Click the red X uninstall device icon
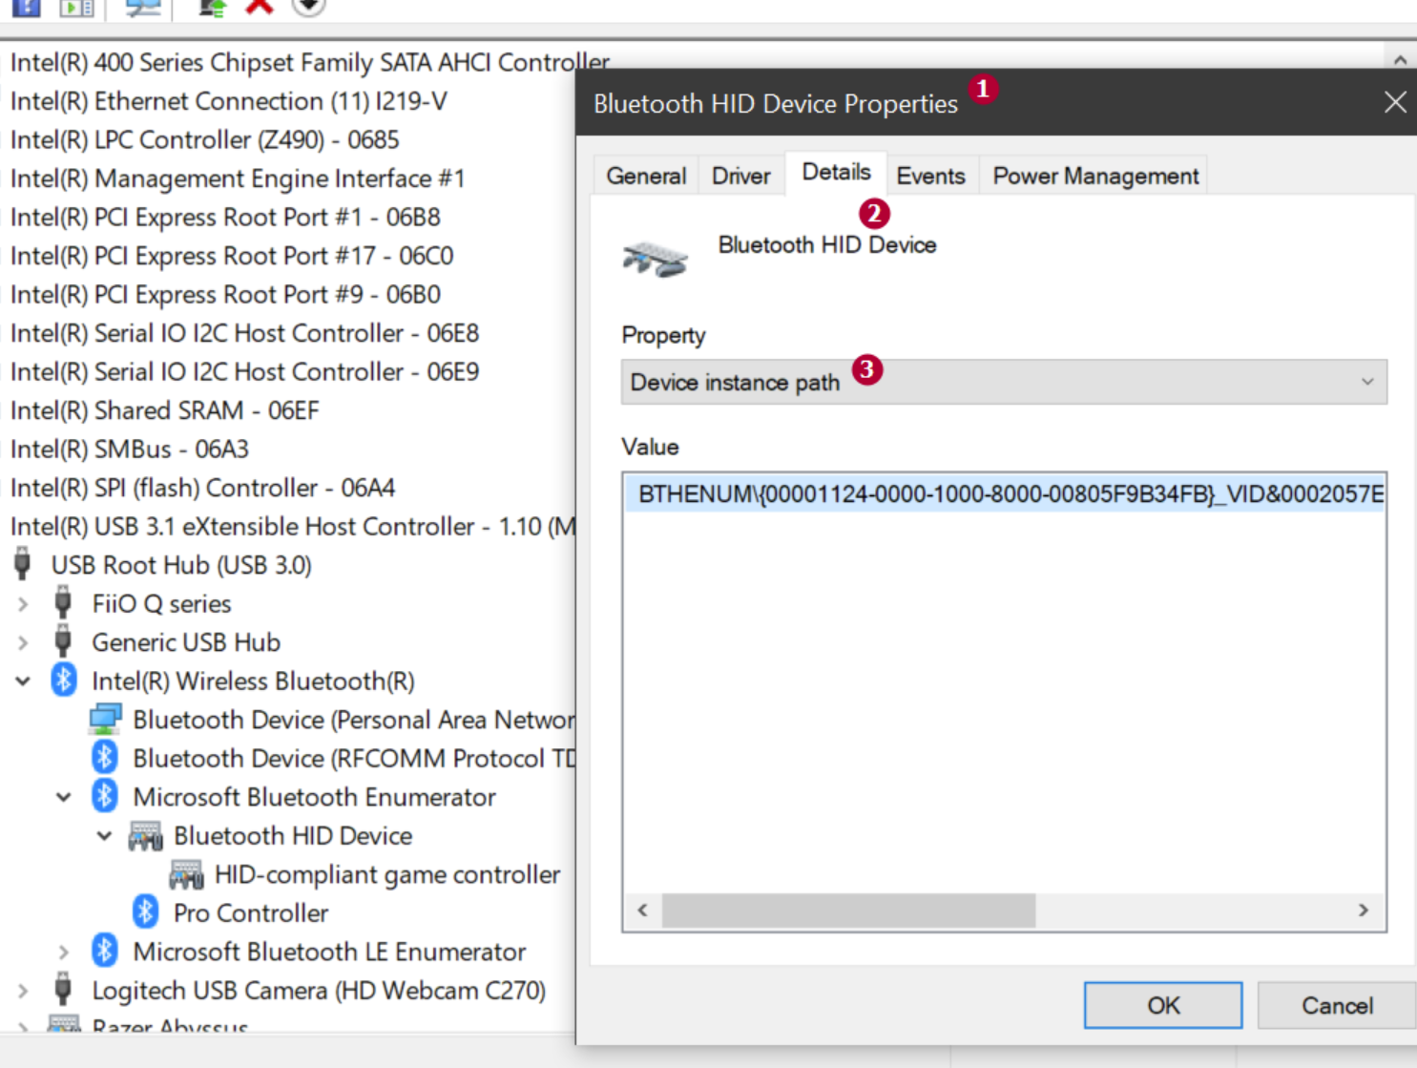This screenshot has width=1417, height=1068. coord(259,6)
